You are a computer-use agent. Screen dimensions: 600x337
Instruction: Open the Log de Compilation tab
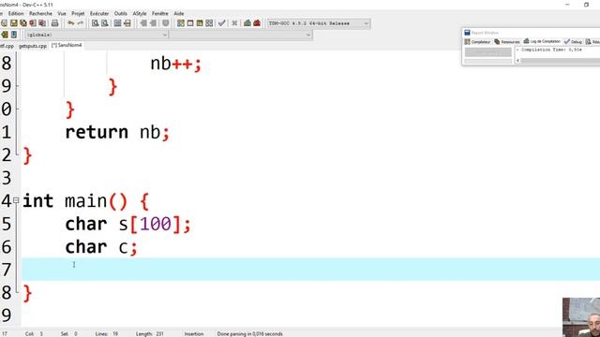542,41
